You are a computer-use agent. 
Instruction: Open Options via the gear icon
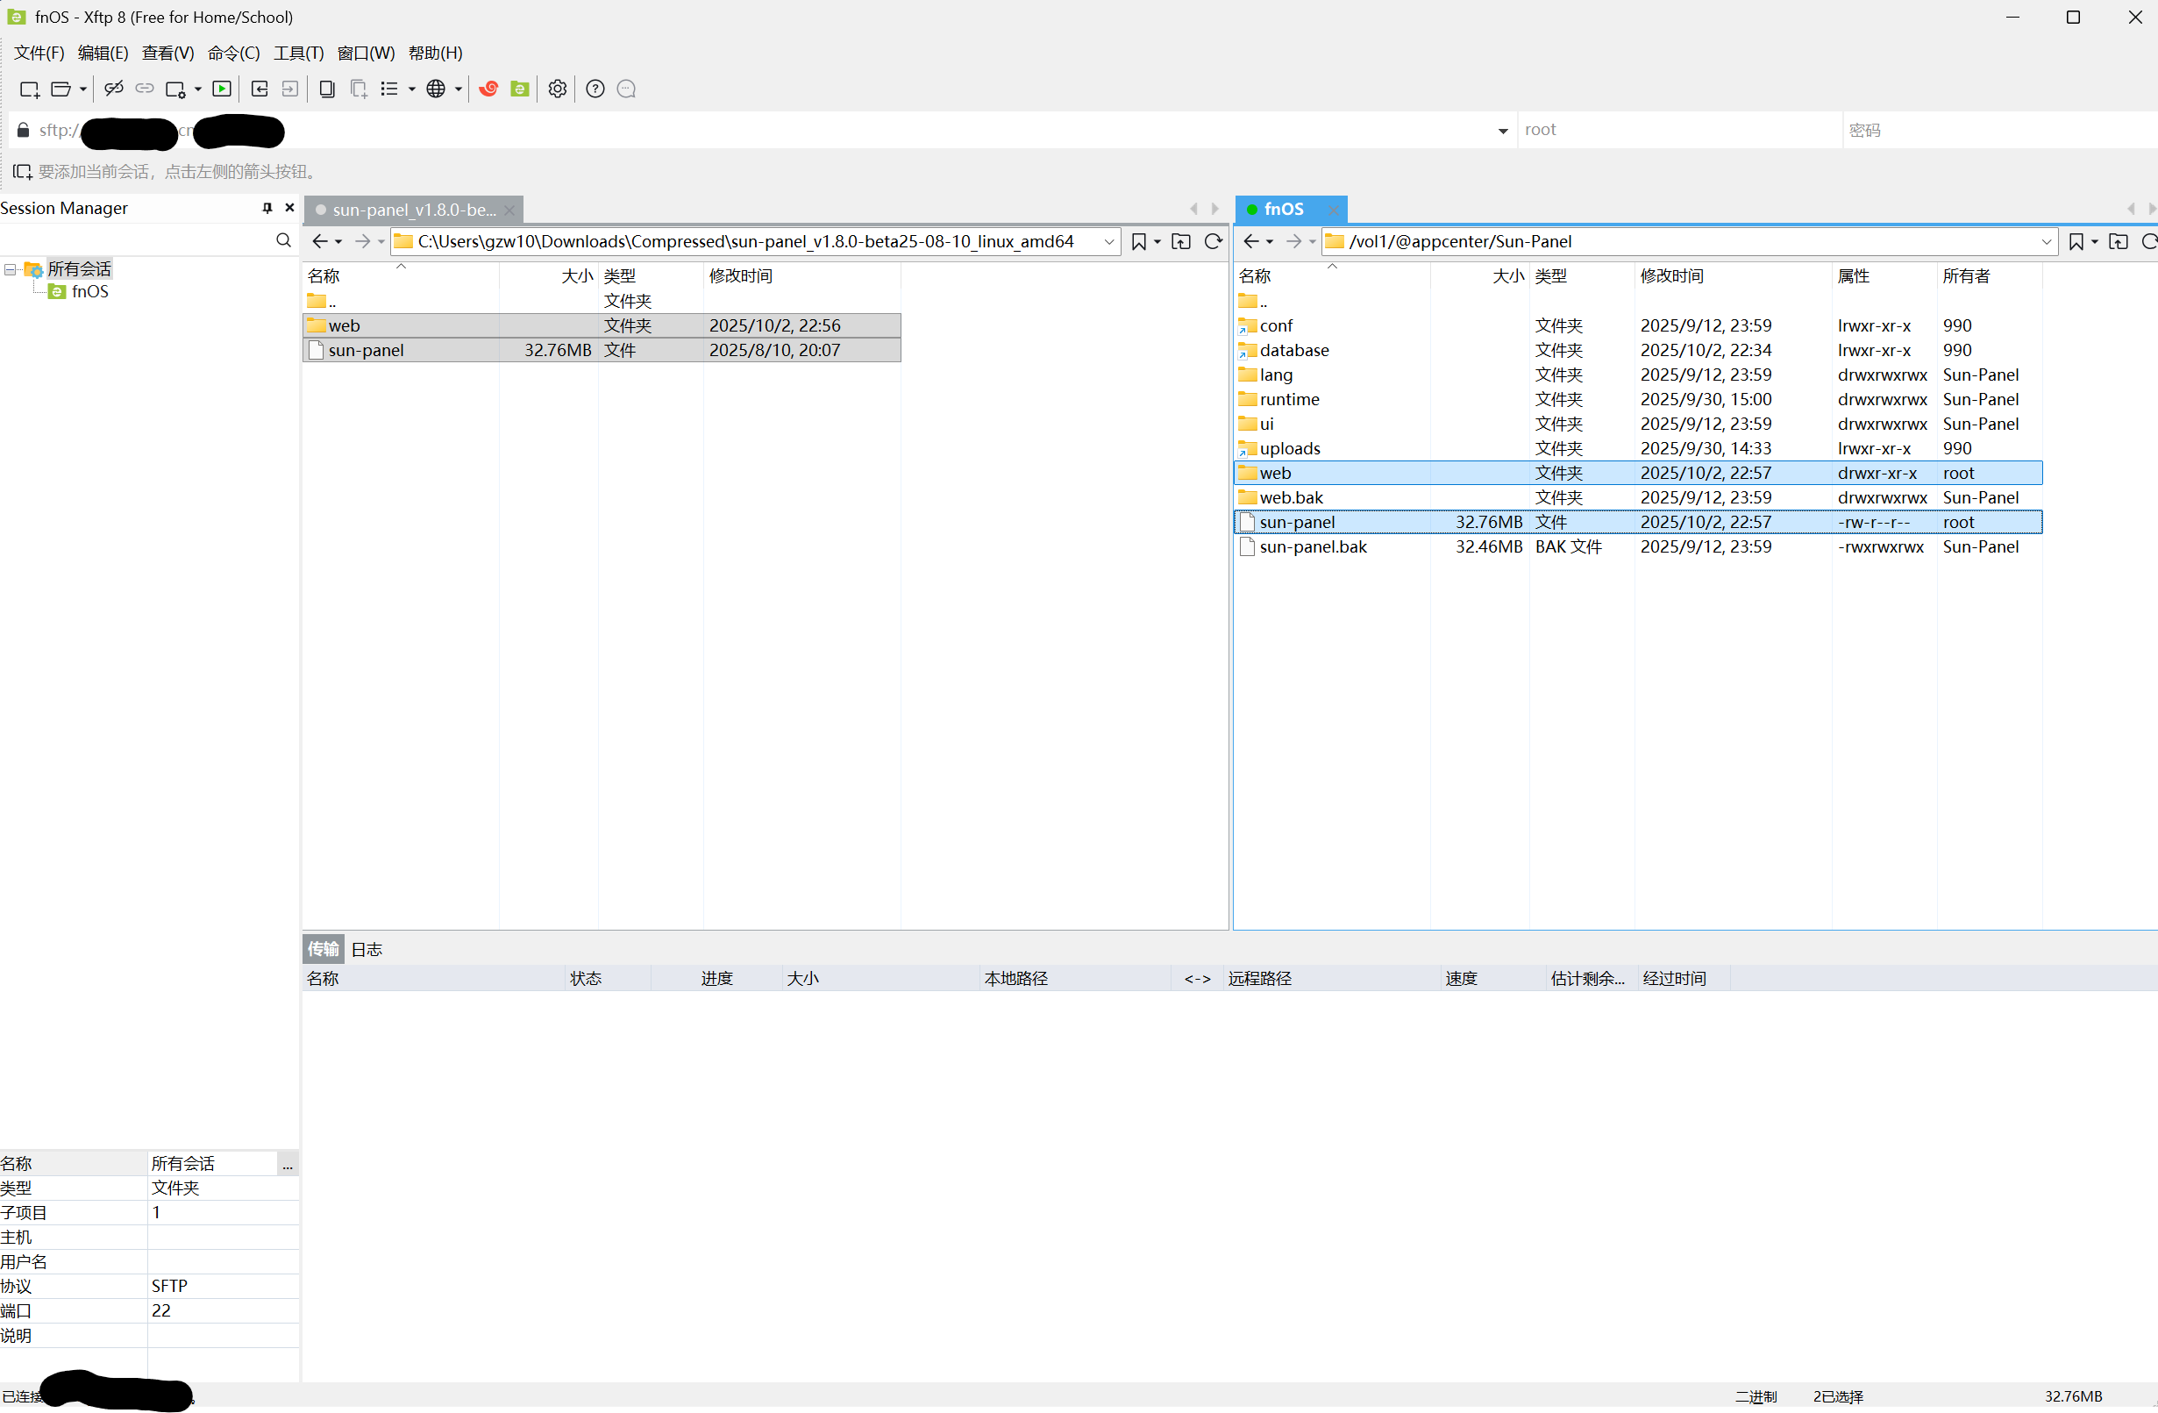point(558,89)
